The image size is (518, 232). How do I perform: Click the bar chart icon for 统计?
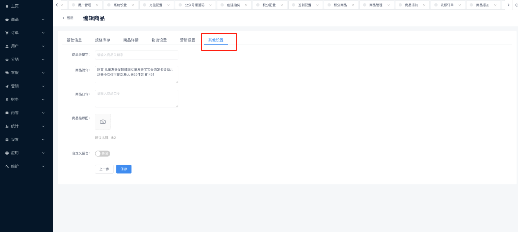click(x=7, y=126)
